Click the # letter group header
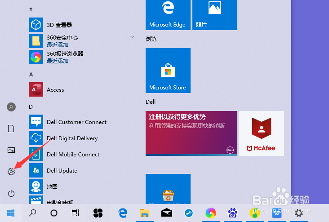 coord(31,9)
